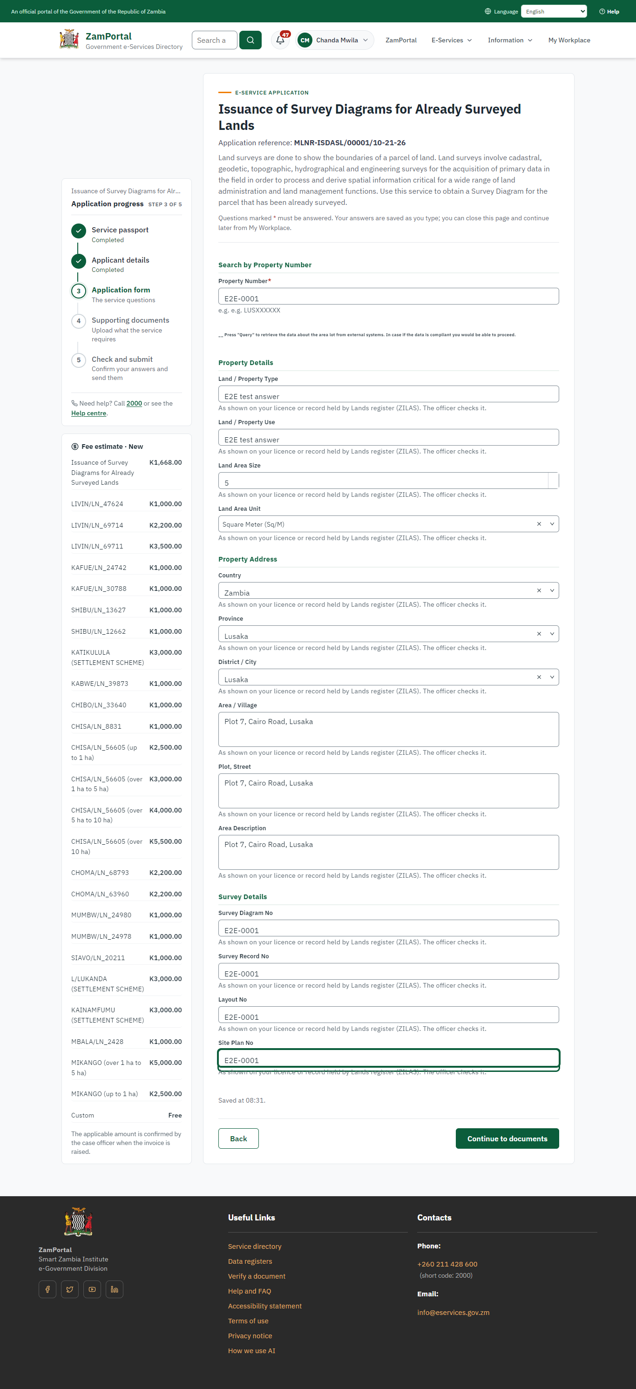
Task: Click Continue to documents
Action: (507, 1138)
